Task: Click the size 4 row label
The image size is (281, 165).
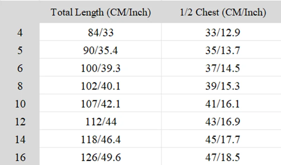Action: 20,33
